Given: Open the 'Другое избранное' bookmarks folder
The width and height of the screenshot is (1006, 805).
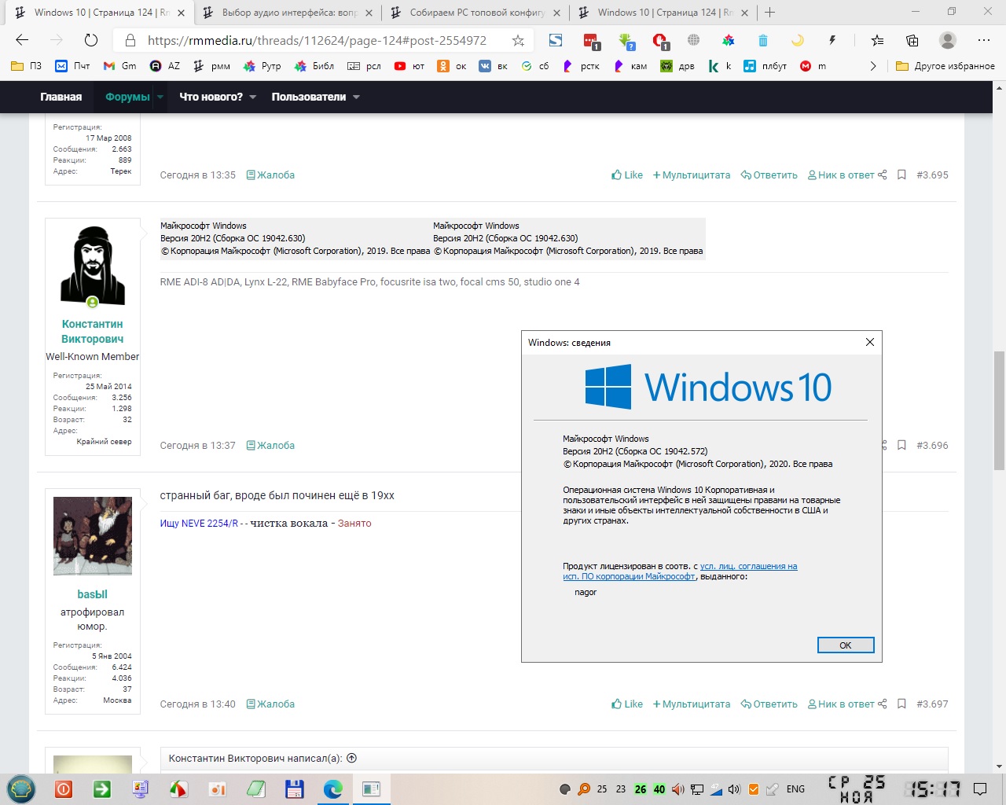Looking at the screenshot, I should tap(945, 66).
